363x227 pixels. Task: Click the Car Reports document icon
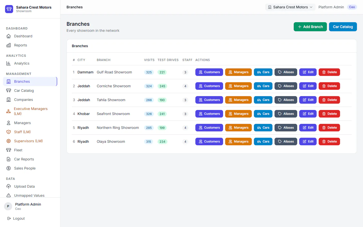(9, 159)
